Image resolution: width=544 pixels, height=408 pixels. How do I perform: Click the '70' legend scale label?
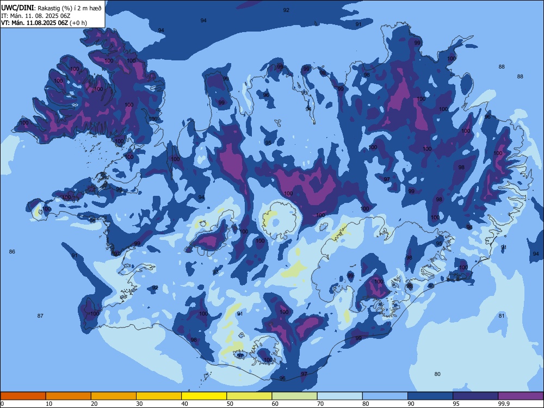[320, 404]
